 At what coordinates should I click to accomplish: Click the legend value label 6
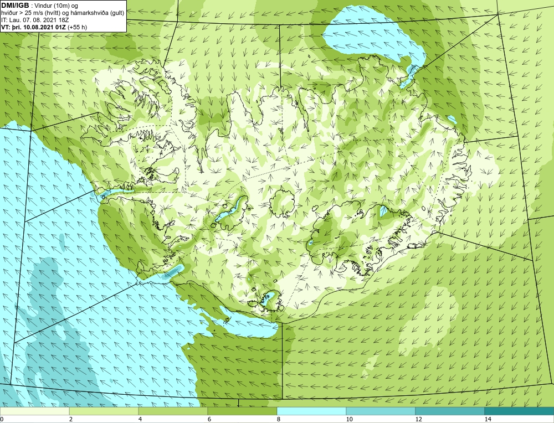209,419
